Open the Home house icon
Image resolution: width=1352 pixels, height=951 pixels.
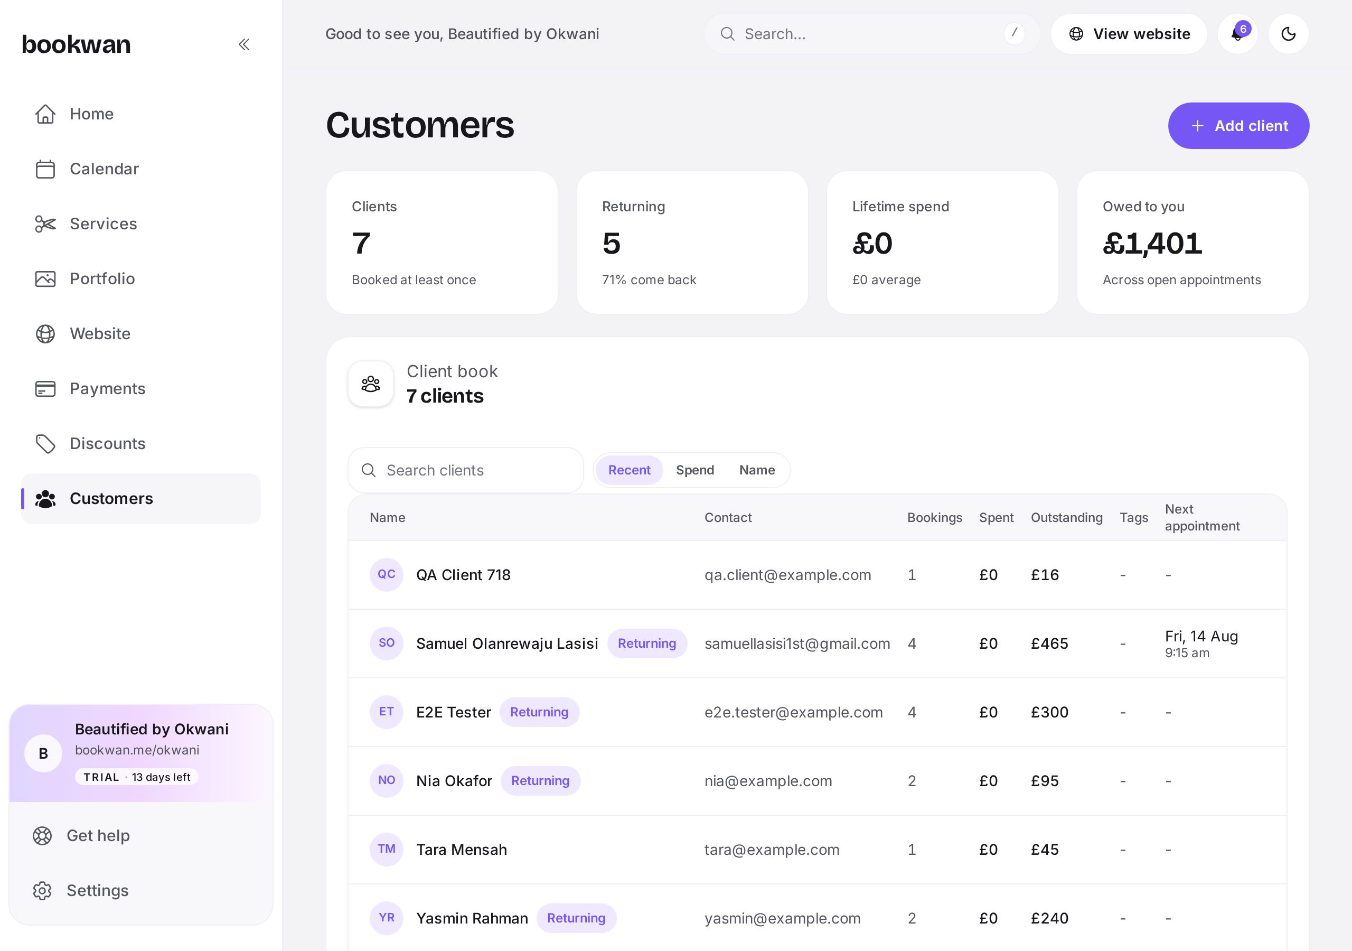tap(45, 114)
